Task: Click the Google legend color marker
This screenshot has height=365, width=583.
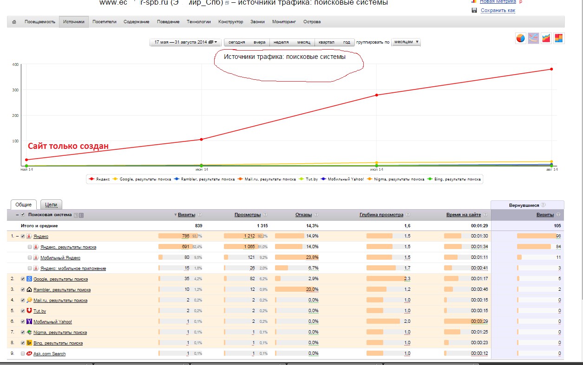Action: (116, 179)
